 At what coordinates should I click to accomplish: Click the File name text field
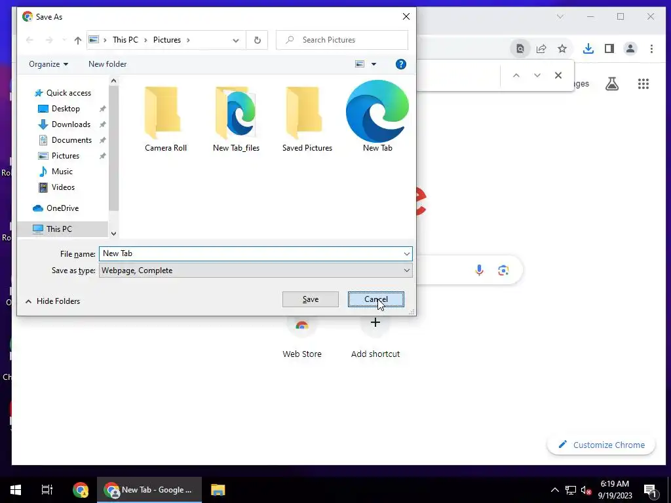[250, 253]
